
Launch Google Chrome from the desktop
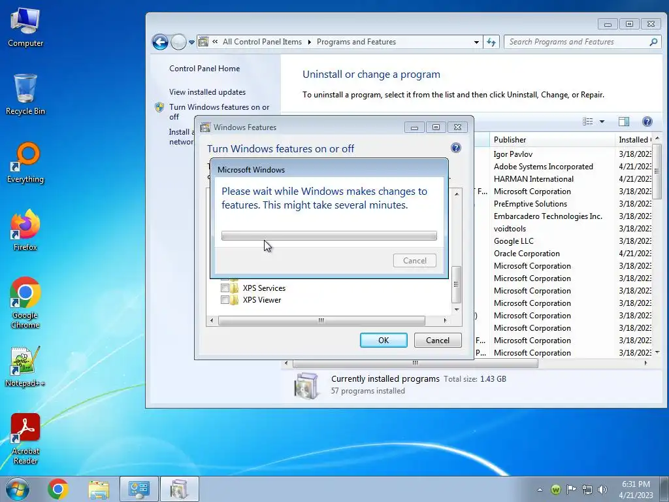25,303
